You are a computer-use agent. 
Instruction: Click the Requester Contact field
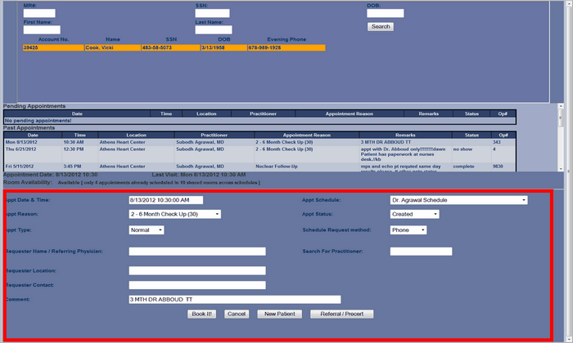pos(197,285)
